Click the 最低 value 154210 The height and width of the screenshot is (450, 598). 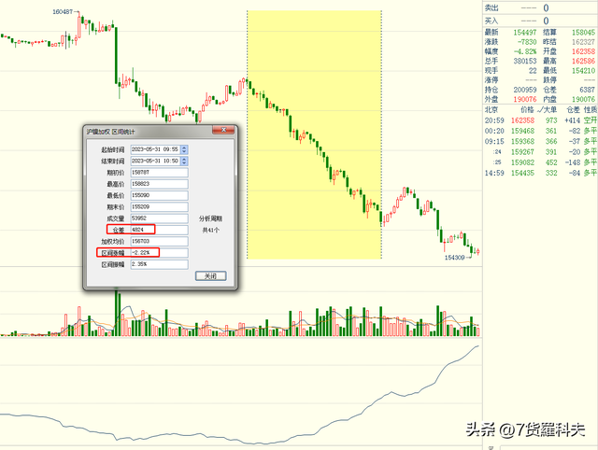tap(583, 71)
